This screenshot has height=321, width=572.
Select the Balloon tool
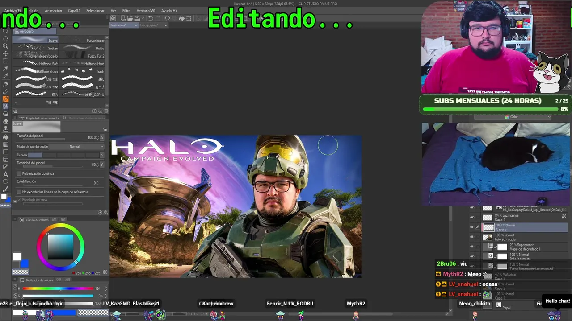[6, 182]
